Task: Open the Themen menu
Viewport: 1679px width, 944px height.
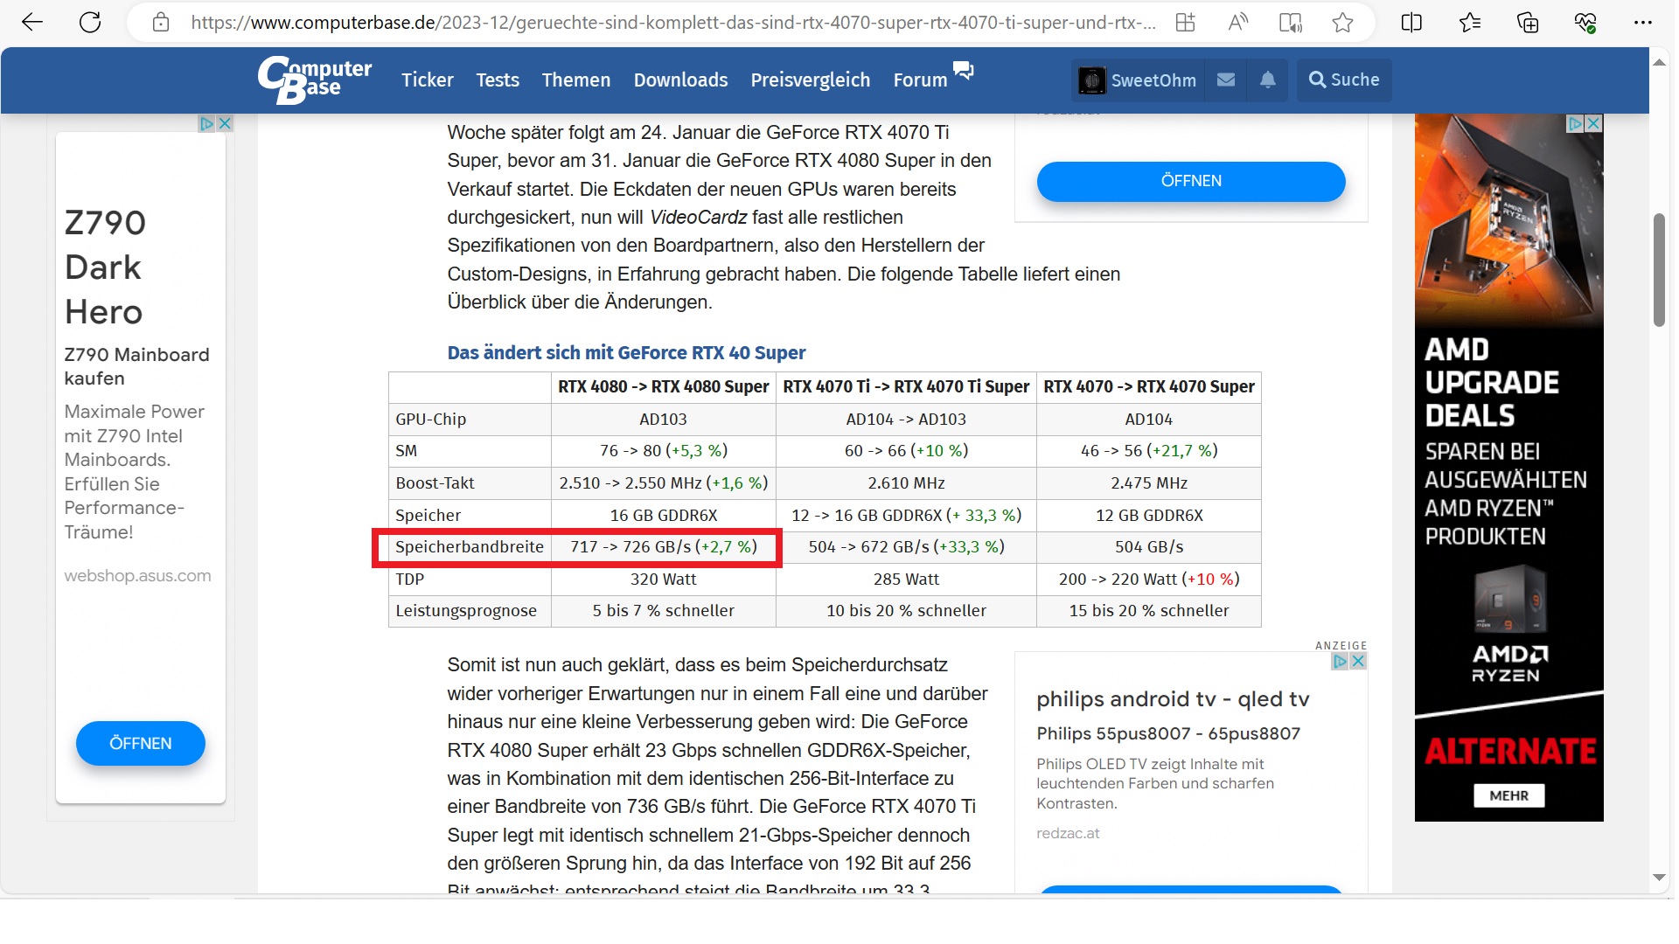Action: click(576, 80)
